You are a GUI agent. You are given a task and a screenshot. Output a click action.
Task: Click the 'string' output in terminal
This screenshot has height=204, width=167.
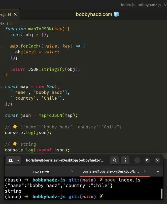(13, 191)
